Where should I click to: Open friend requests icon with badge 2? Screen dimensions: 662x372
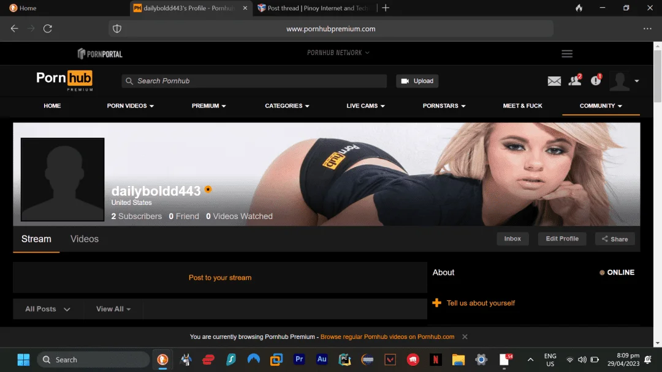(575, 80)
